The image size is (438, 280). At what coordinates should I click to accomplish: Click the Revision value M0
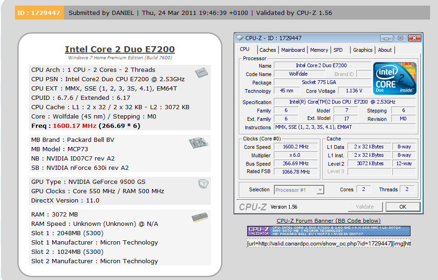pyautogui.click(x=403, y=119)
